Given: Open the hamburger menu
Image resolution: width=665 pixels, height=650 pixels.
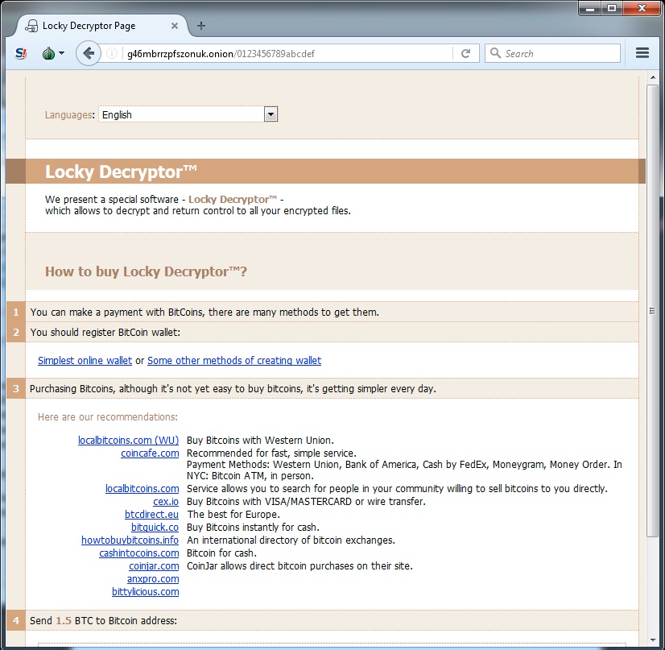Looking at the screenshot, I should click(642, 54).
